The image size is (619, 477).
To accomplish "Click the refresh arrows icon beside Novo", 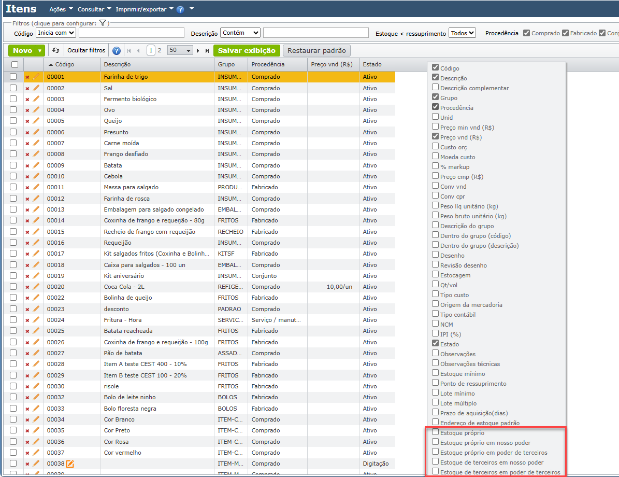I will (x=56, y=51).
